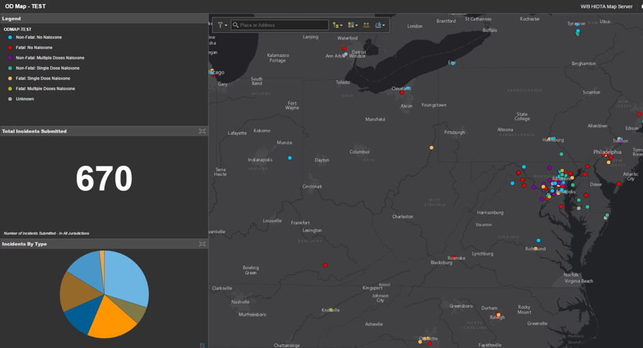The height and width of the screenshot is (348, 643).
Task: Click the cyan incident point north of Richmond
Action: click(x=538, y=241)
